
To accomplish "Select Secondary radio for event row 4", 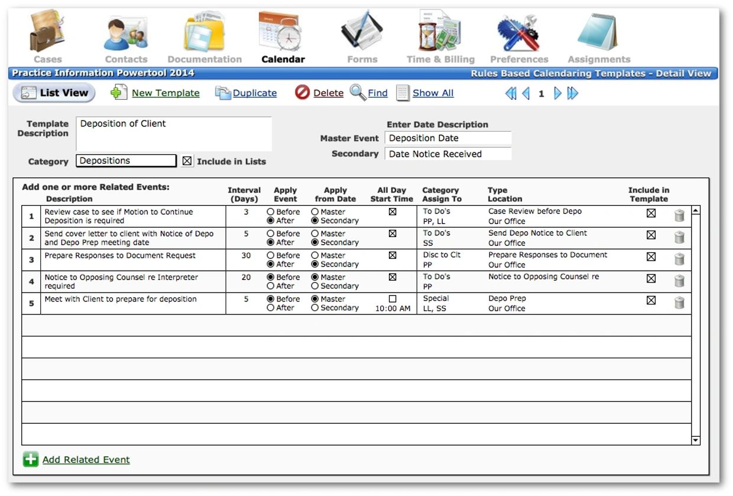I will tap(315, 286).
